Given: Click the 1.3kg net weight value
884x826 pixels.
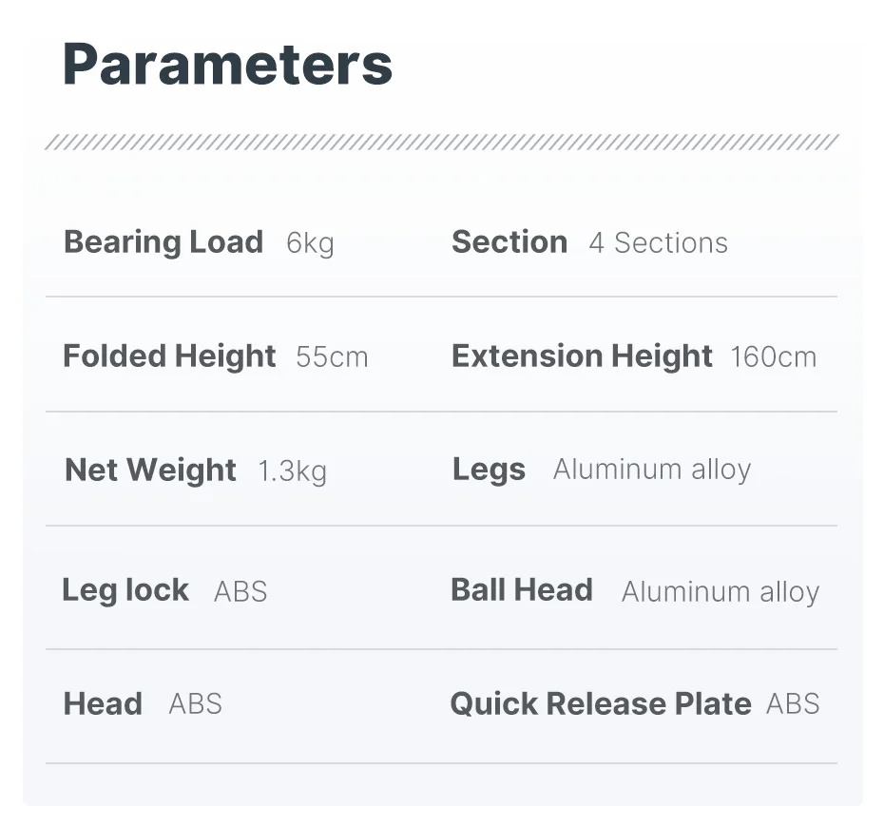Looking at the screenshot, I should (292, 471).
